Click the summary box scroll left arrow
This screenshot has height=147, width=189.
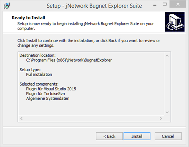[22, 119]
